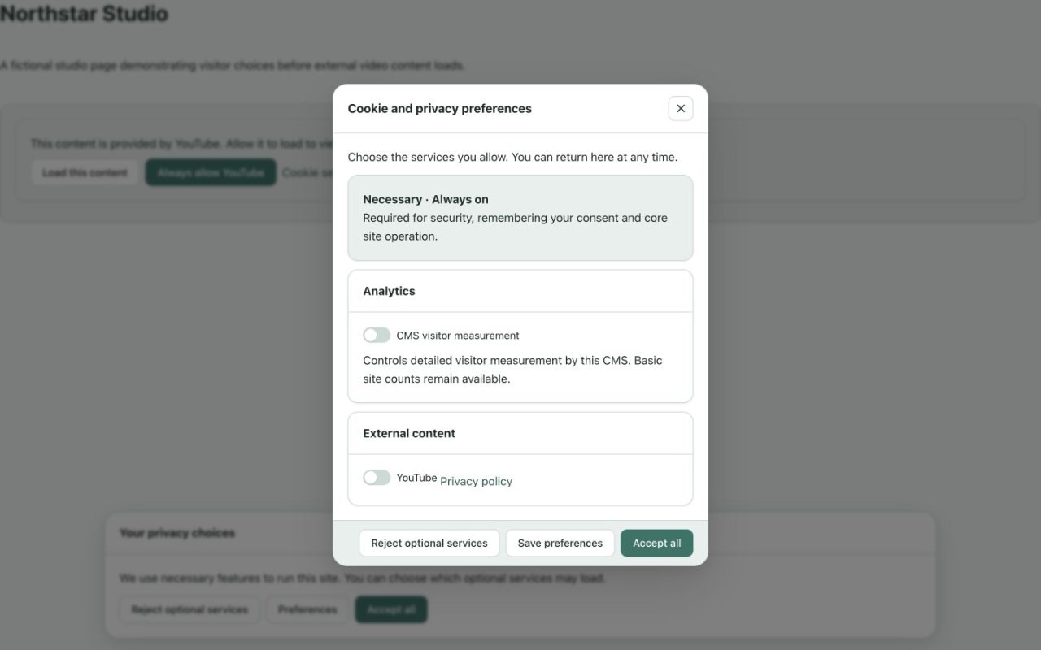This screenshot has height=650, width=1041.
Task: Close the cookie preferences dialog with X
Action: pyautogui.click(x=681, y=108)
